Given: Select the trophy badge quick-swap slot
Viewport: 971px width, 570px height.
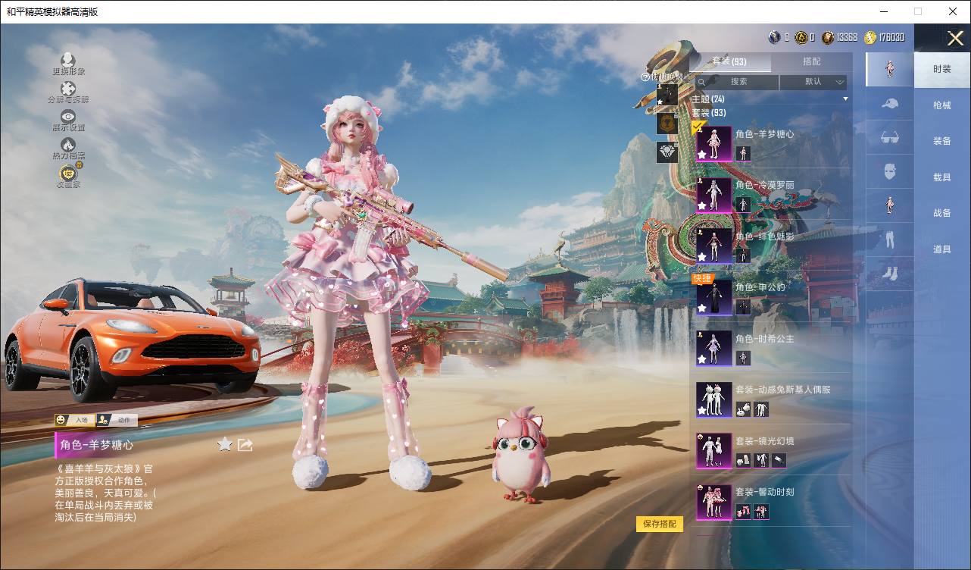Looking at the screenshot, I should [667, 123].
